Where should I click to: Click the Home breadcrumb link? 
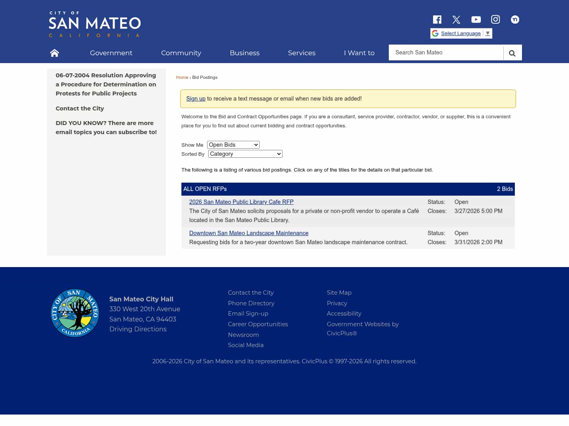point(182,77)
